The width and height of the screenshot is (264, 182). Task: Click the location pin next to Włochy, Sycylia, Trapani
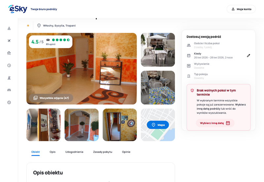tap(39, 26)
